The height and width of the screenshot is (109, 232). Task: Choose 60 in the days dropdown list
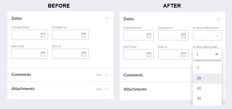207,88
